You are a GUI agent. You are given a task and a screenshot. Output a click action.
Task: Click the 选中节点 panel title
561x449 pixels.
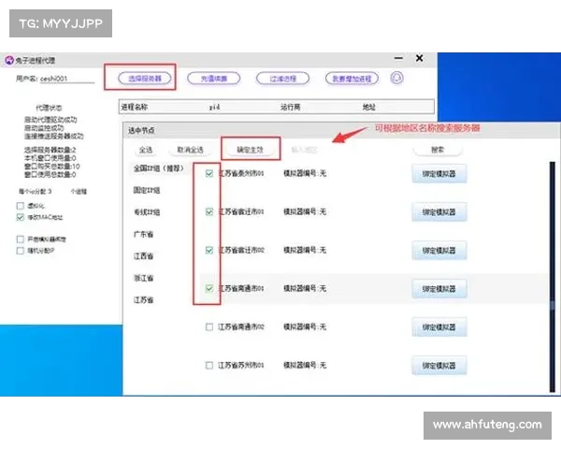click(141, 131)
